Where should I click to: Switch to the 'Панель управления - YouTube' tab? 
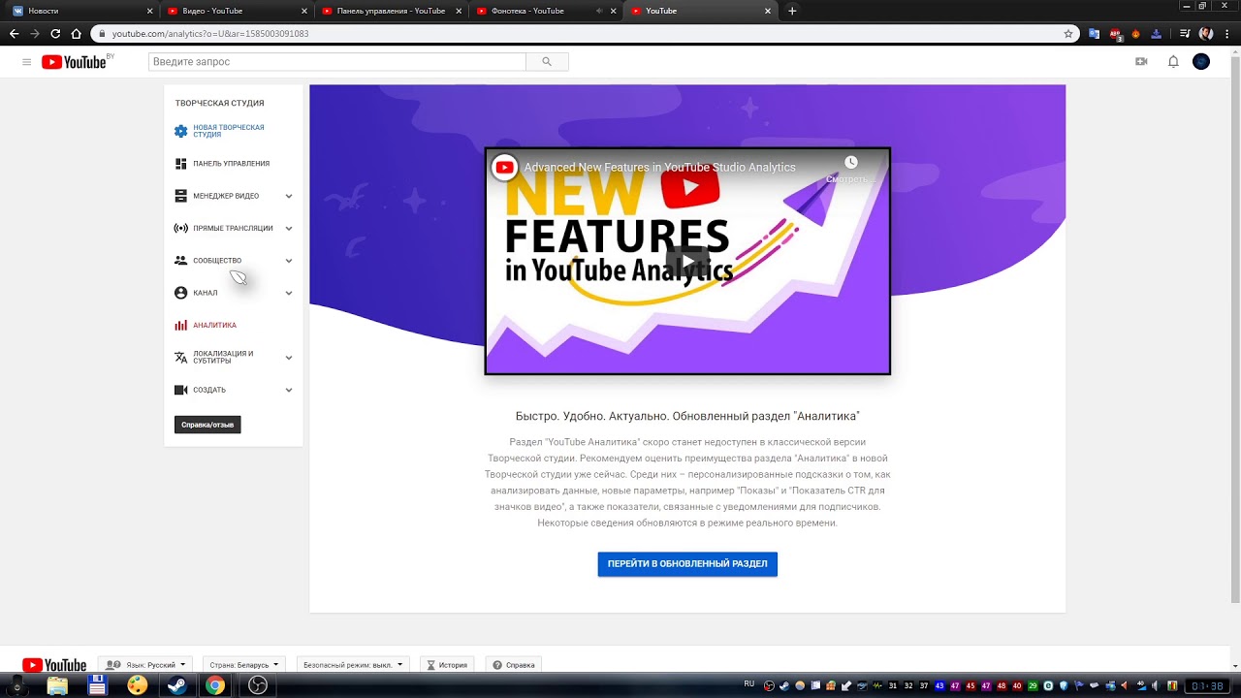(x=391, y=11)
